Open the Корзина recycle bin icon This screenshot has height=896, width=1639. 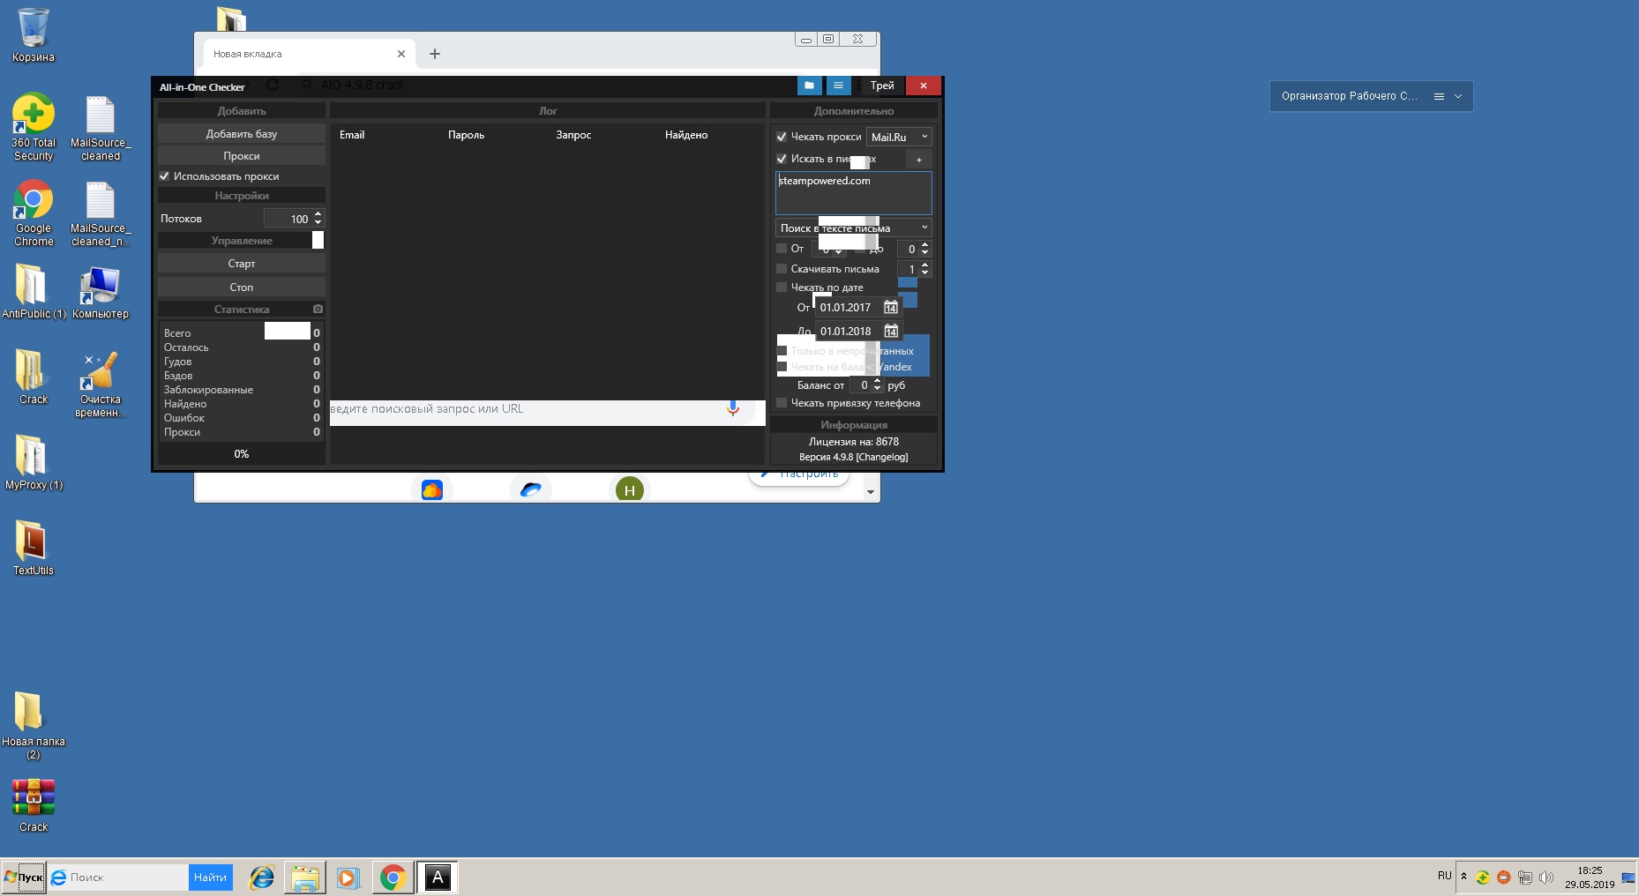pos(34,35)
